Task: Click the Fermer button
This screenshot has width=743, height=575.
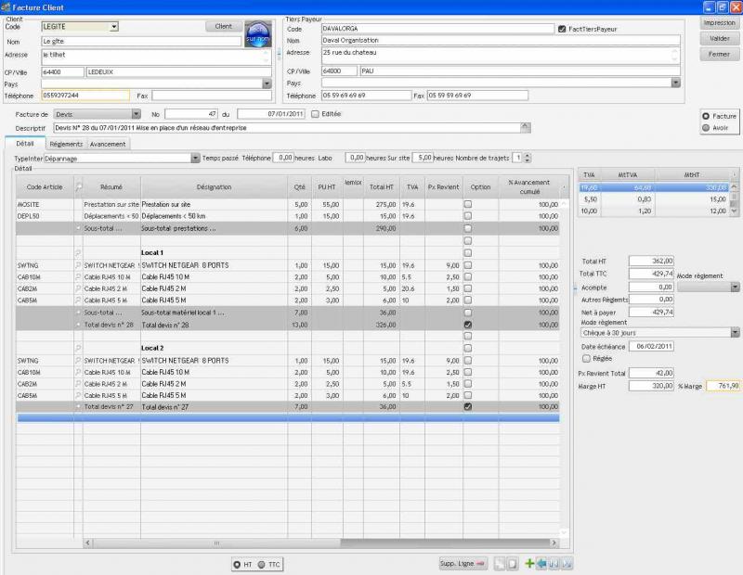Action: coord(719,54)
